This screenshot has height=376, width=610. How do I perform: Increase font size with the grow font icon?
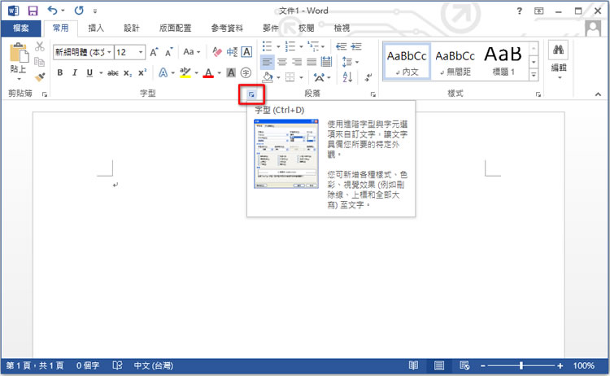(154, 52)
